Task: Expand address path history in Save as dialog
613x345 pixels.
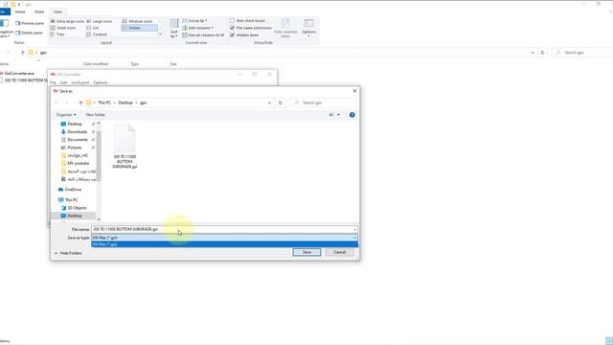Action: (269, 103)
